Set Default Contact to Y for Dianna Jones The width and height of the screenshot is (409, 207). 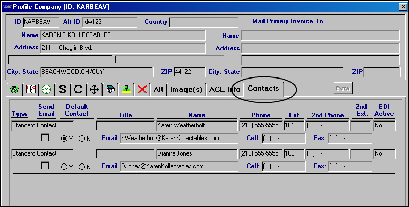(x=64, y=167)
